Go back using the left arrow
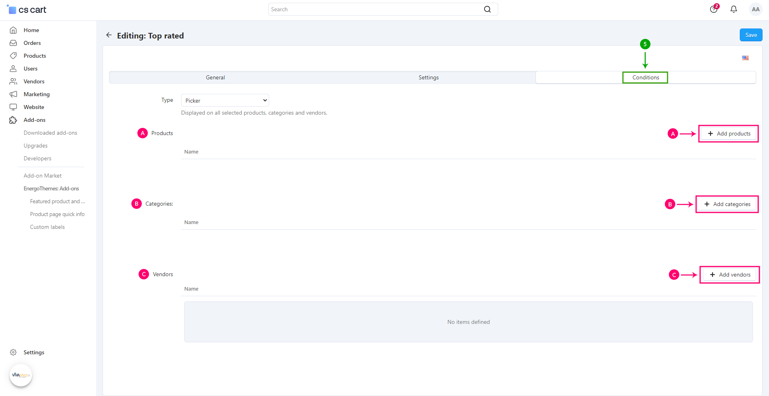 pyautogui.click(x=109, y=35)
